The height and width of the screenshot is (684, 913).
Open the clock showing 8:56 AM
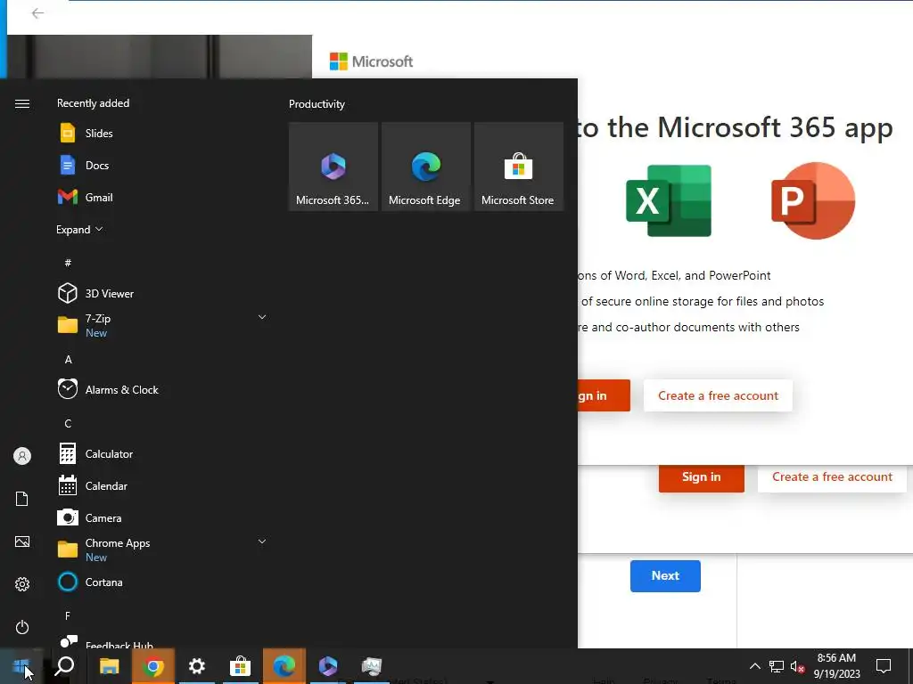[836, 666]
